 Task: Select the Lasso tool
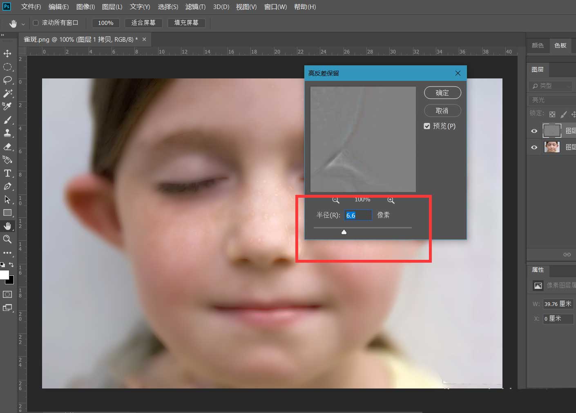coord(7,80)
